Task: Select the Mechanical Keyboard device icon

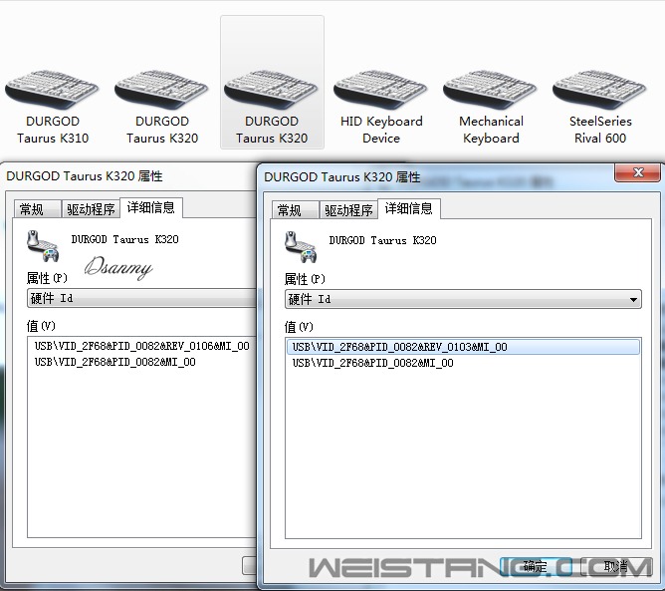Action: click(x=491, y=107)
